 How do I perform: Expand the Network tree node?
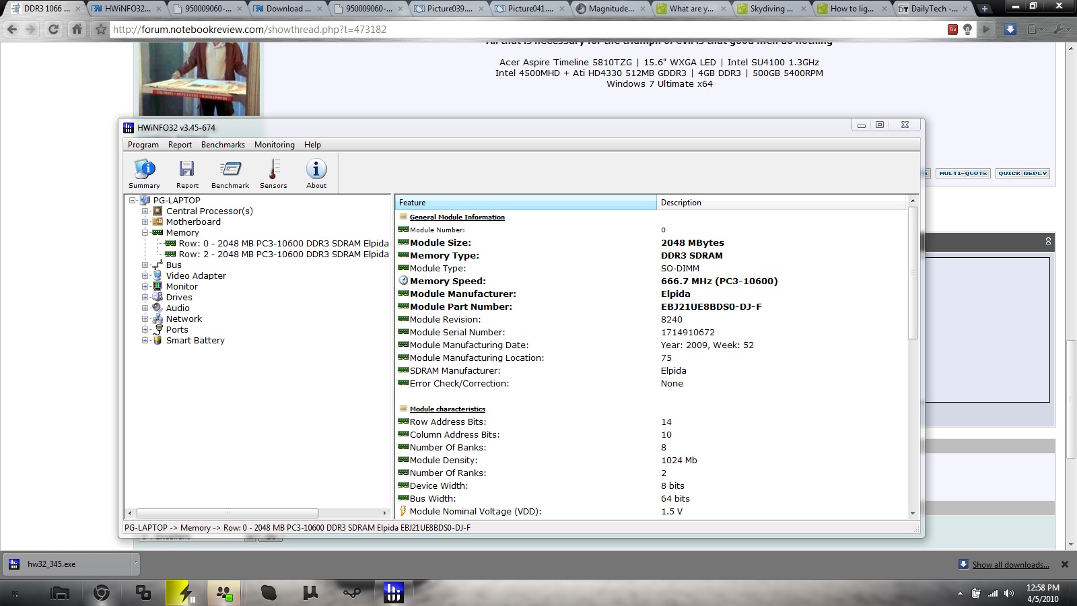click(145, 318)
